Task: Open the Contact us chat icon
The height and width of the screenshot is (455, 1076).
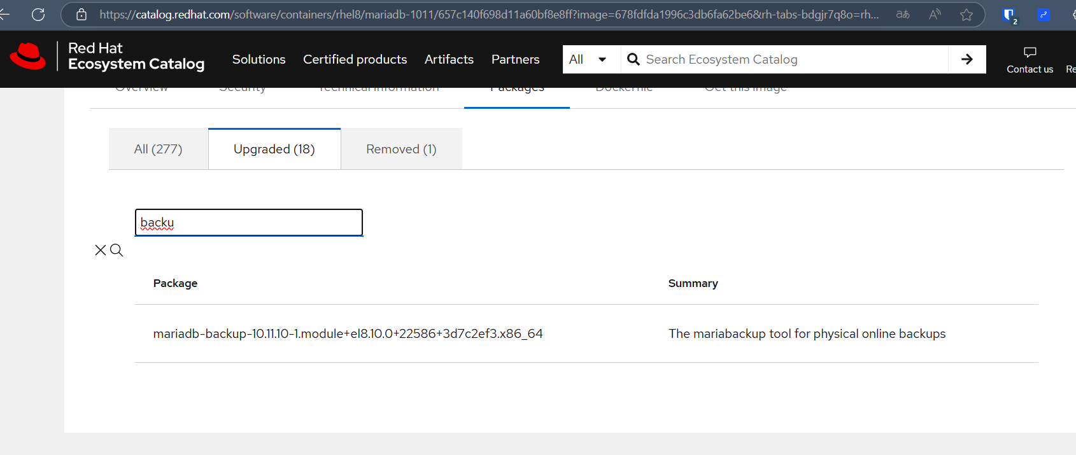Action: [1030, 53]
